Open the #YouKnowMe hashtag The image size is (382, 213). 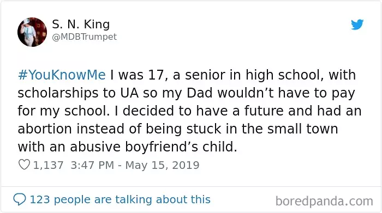(x=62, y=75)
